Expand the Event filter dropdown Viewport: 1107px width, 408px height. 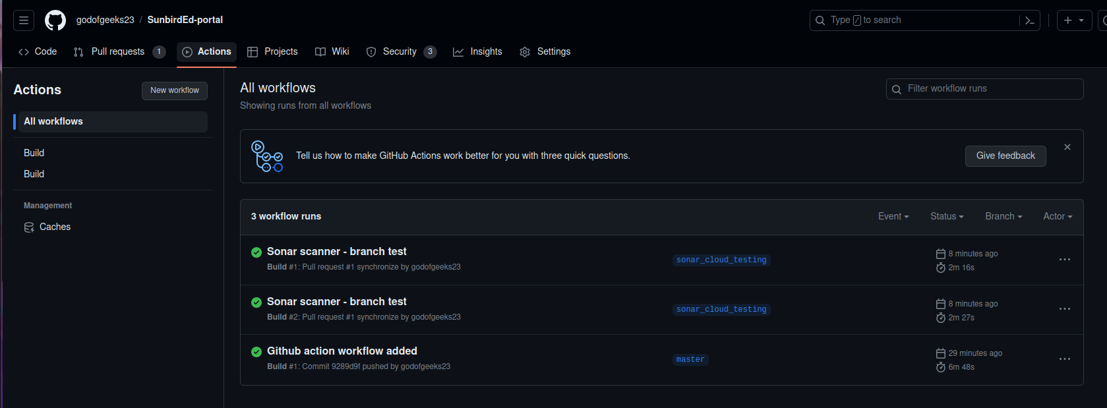coord(893,216)
